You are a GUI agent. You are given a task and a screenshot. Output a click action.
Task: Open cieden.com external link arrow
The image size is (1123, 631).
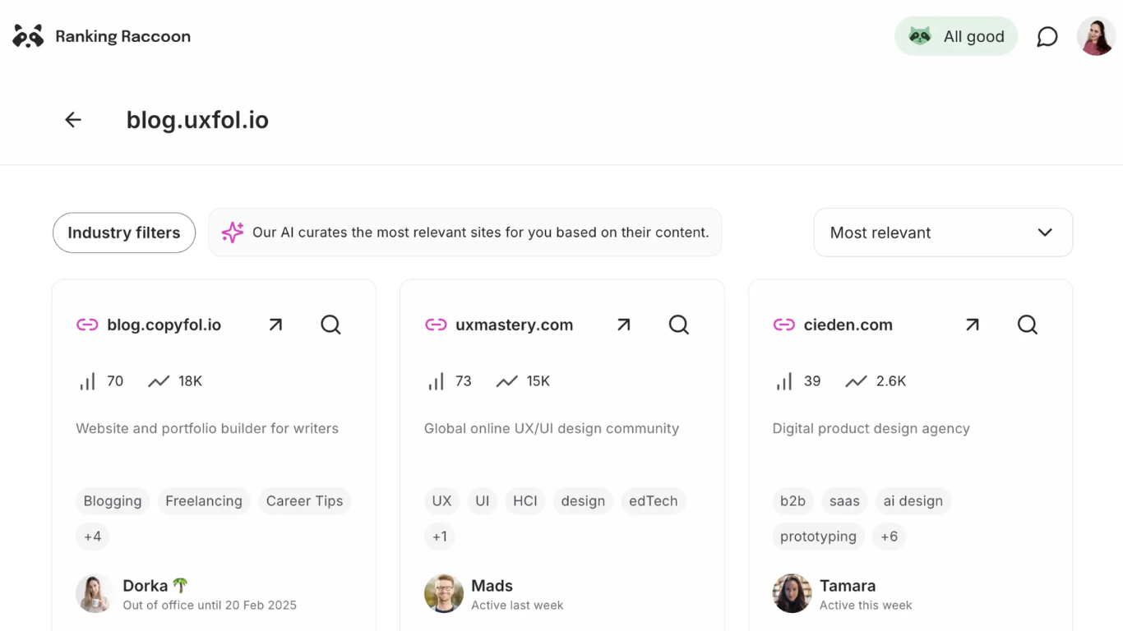point(973,325)
